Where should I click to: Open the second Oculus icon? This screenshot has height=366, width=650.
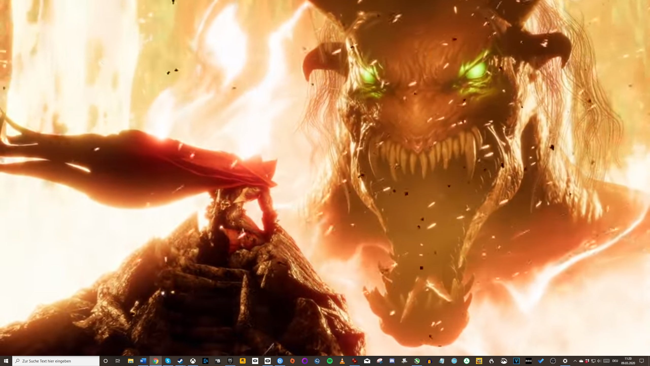click(268, 361)
